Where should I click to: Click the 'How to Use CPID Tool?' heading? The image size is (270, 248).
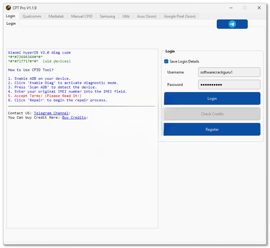[31, 70]
